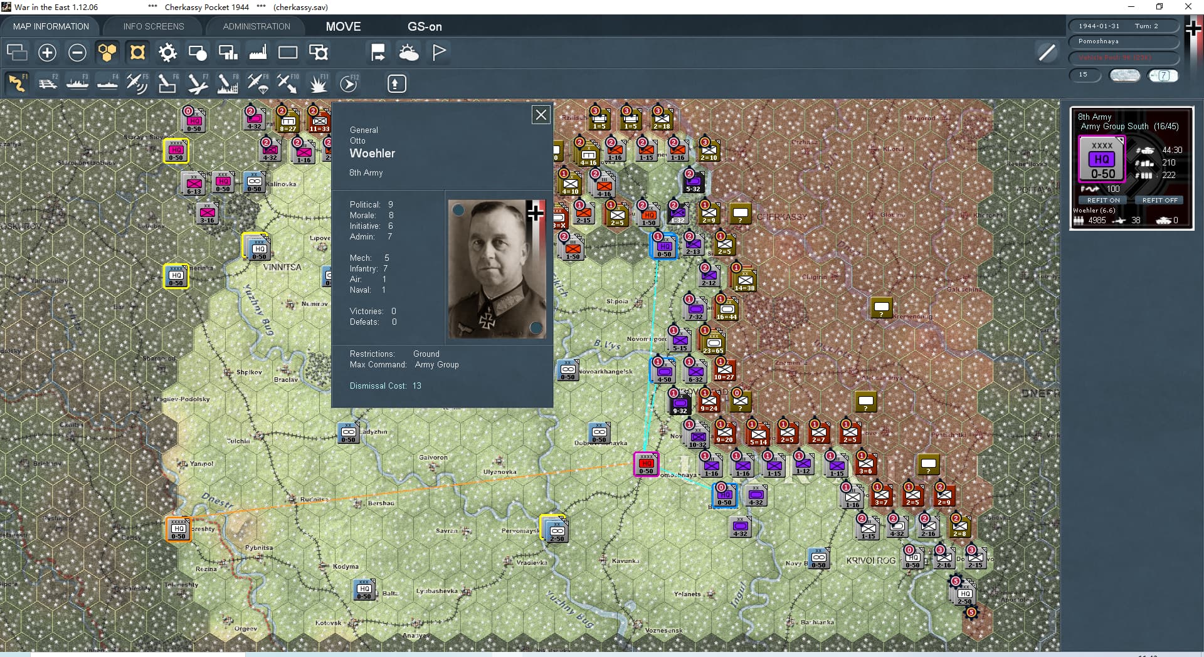Screen dimensions: 1204x657
Task: Select the 23=65 Soviet unit counter
Action: (713, 343)
